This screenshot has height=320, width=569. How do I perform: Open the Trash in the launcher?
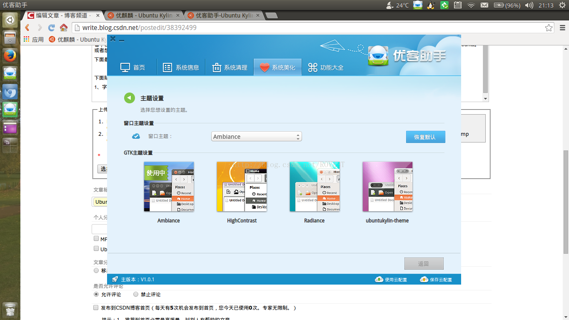[x=10, y=310]
